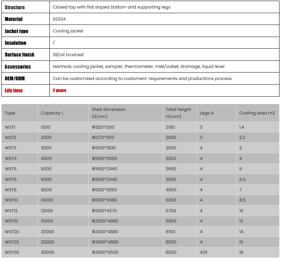Click the 10000 capacity cell
Image resolution: width=282 pixels, height=262 pixels.
tap(47, 200)
